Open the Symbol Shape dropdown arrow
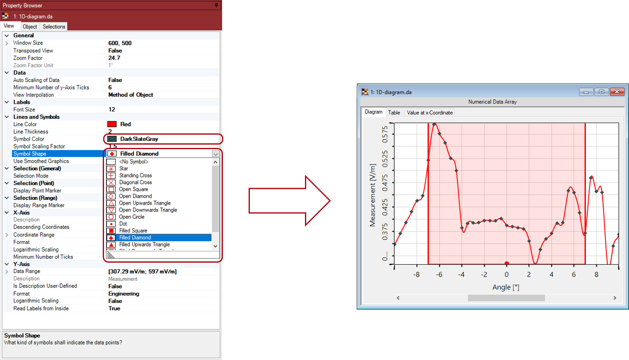The height and width of the screenshot is (360, 629). click(215, 154)
